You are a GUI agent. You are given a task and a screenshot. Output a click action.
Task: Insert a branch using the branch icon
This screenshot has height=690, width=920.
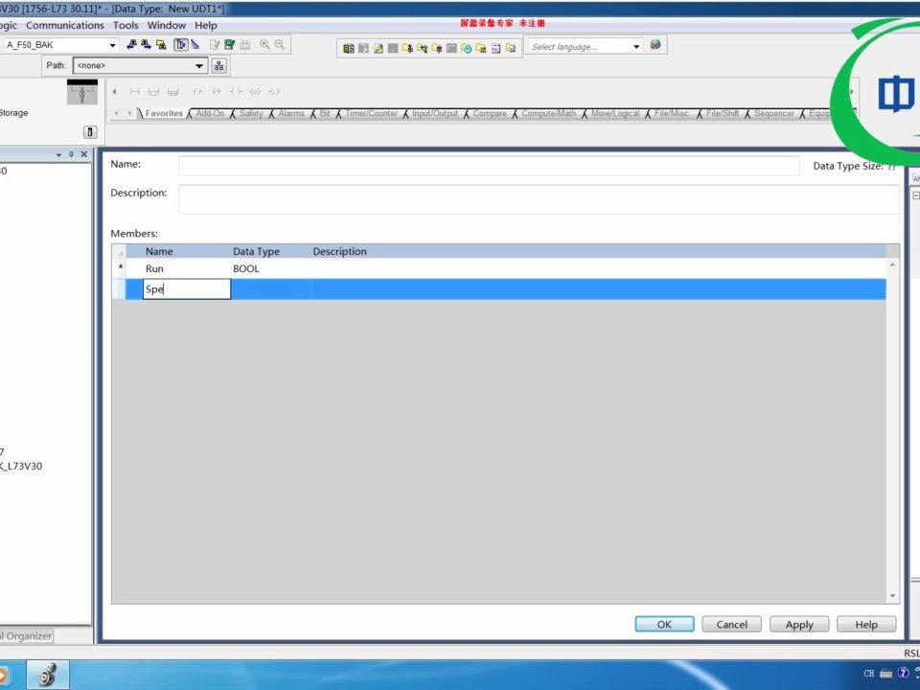point(153,92)
